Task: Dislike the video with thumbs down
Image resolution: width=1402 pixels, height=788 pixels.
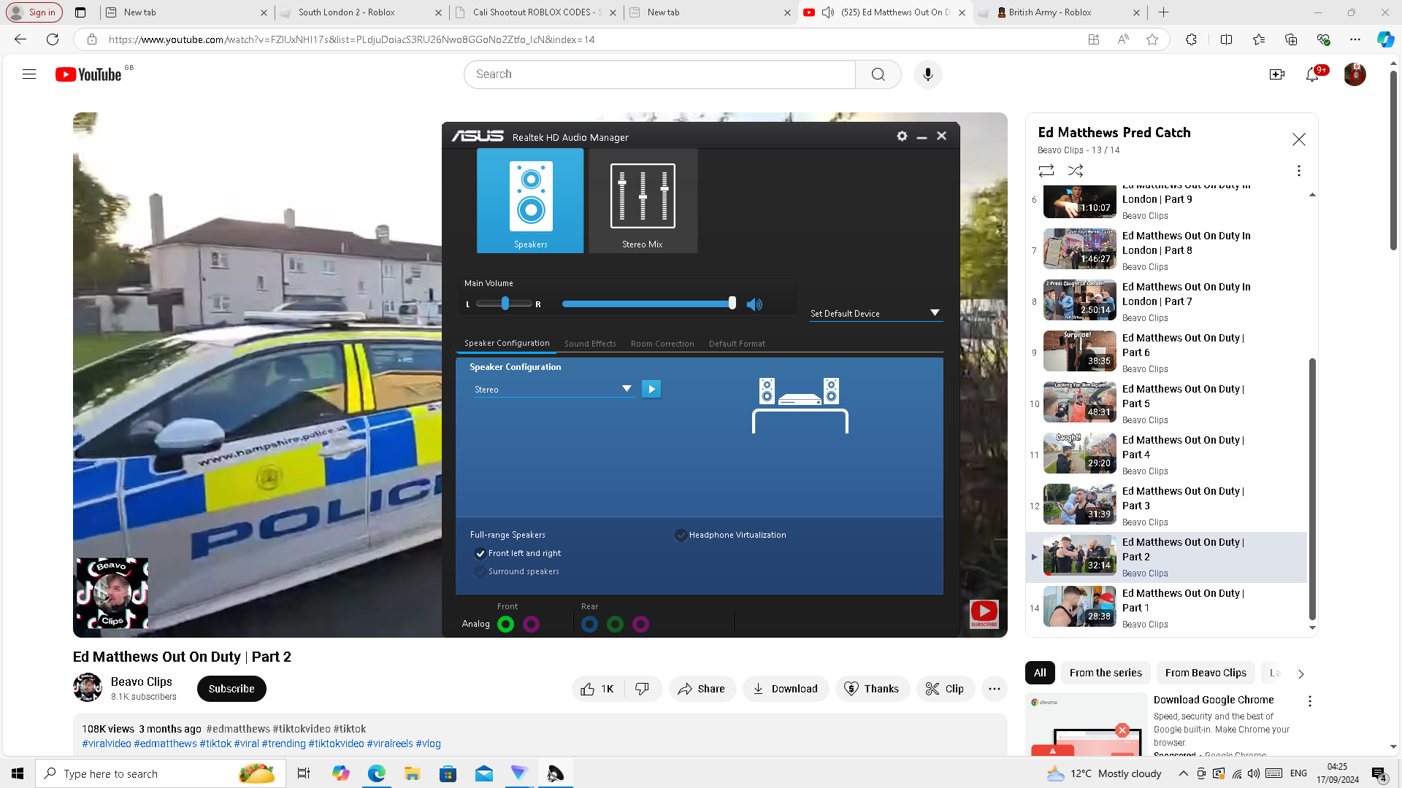Action: (x=643, y=689)
